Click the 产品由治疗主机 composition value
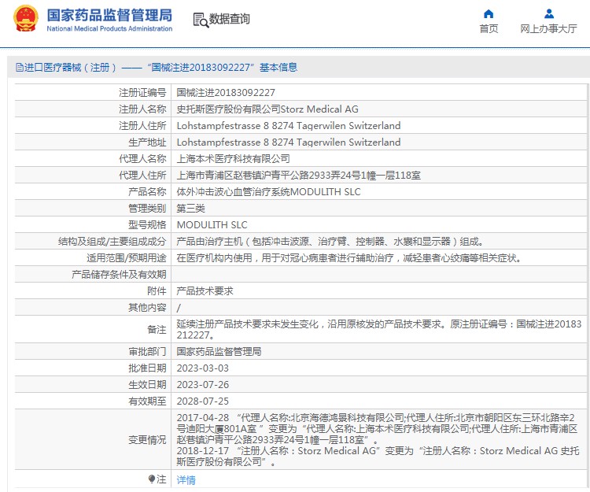Screen dimensions: 590x492 pyautogui.click(x=330, y=242)
